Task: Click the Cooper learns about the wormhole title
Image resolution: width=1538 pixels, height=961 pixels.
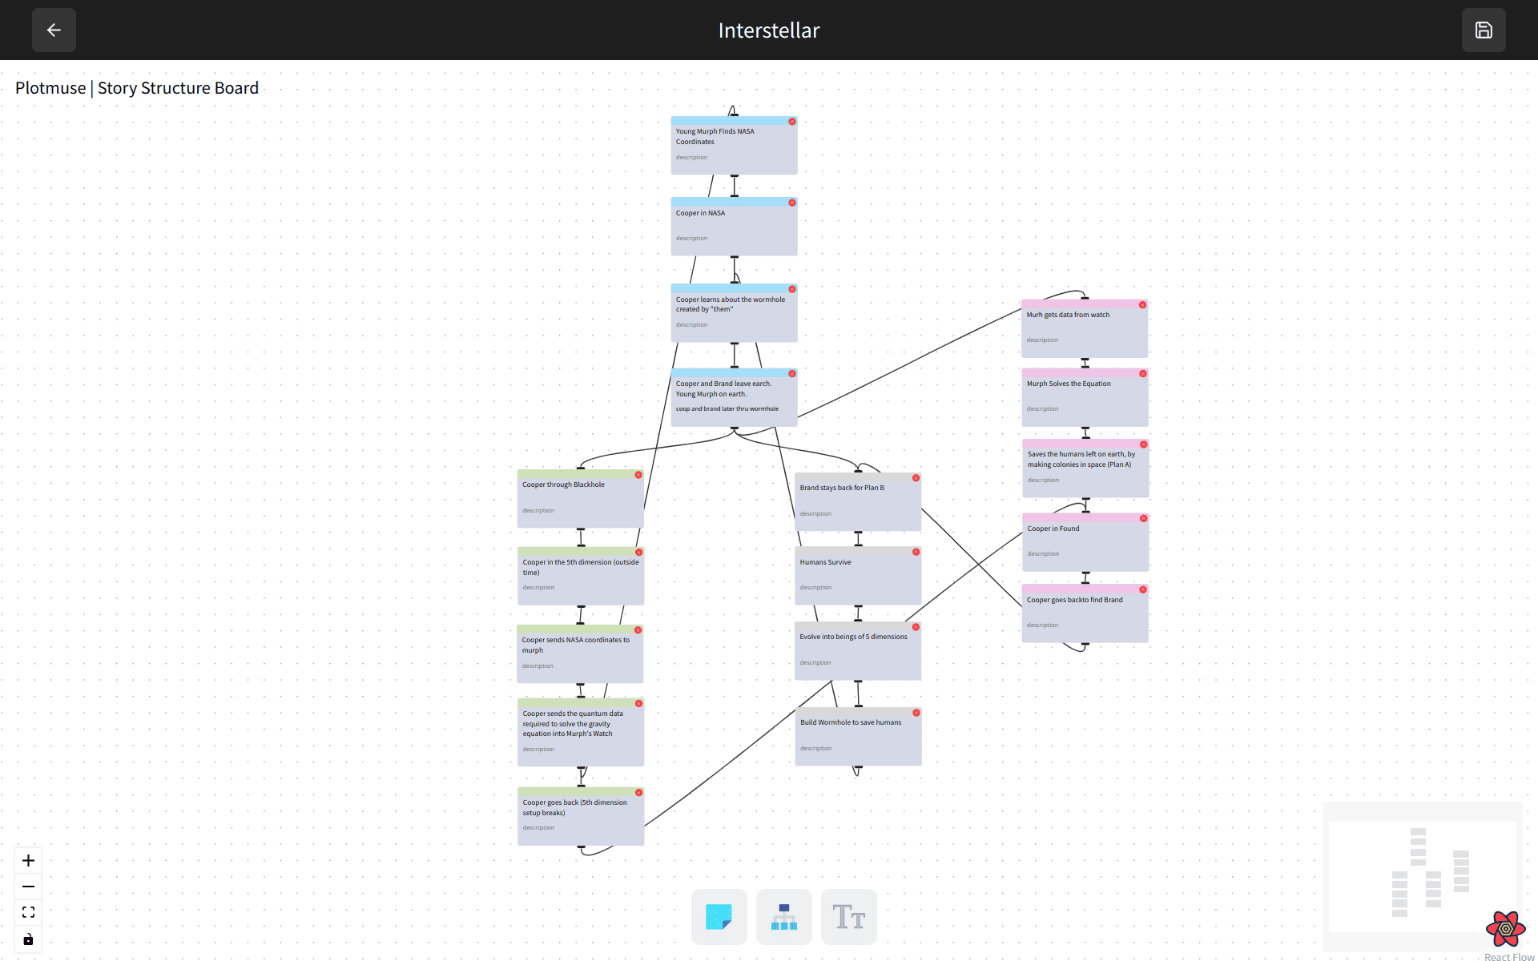Action: 730,304
